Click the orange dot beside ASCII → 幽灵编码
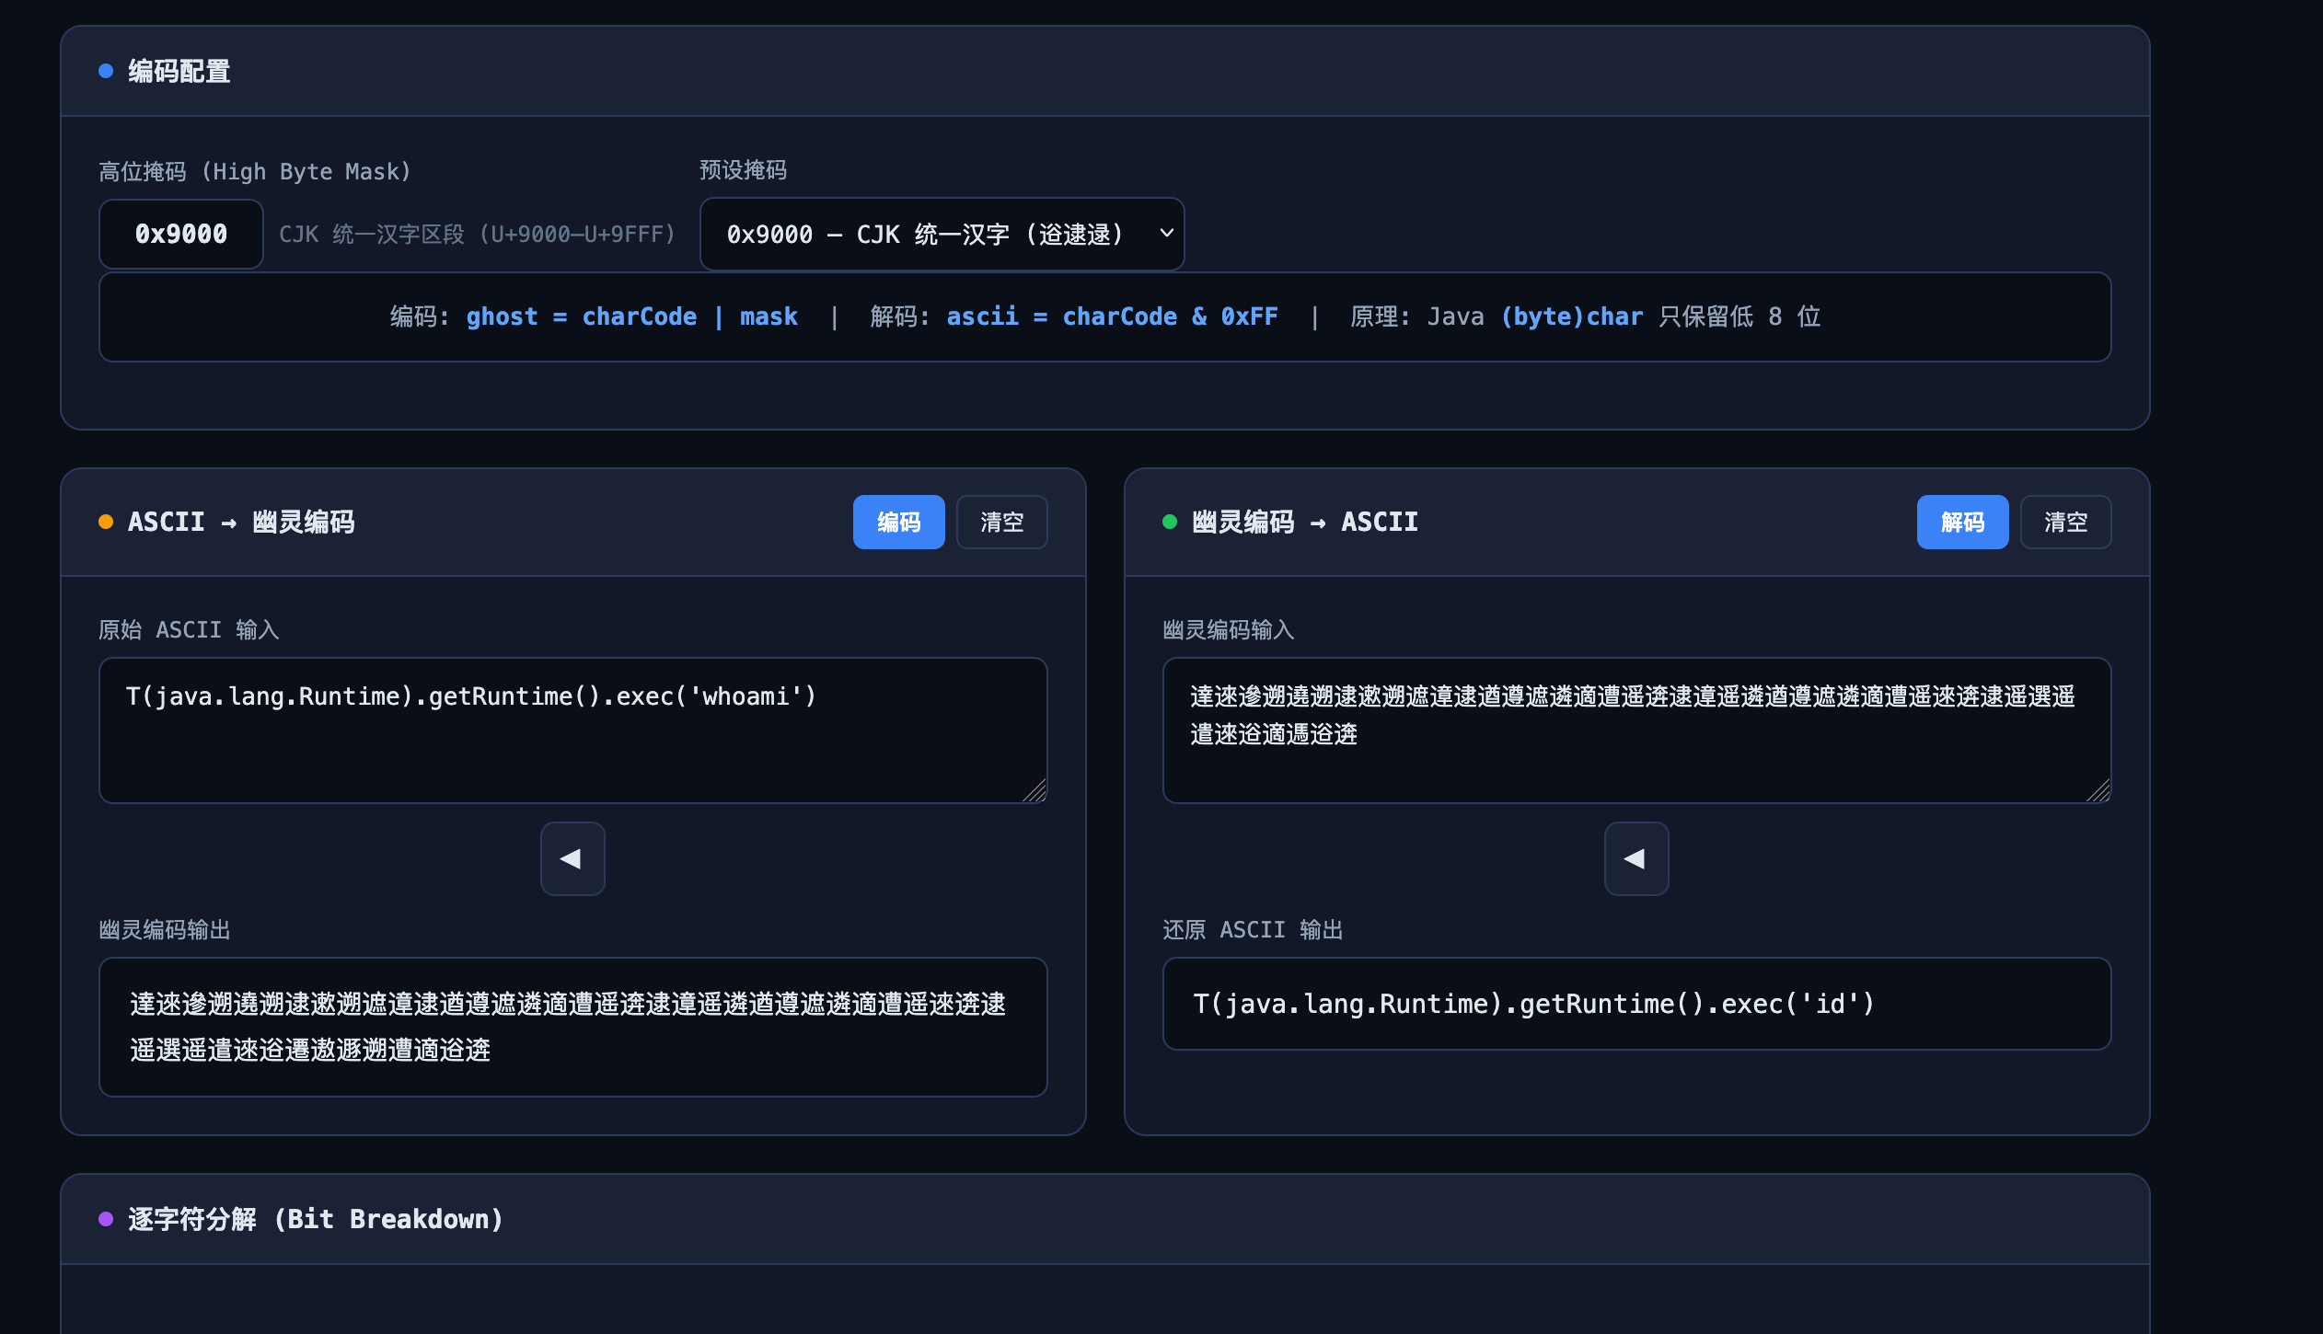Screen dimensions: 2323x1334 [106, 522]
